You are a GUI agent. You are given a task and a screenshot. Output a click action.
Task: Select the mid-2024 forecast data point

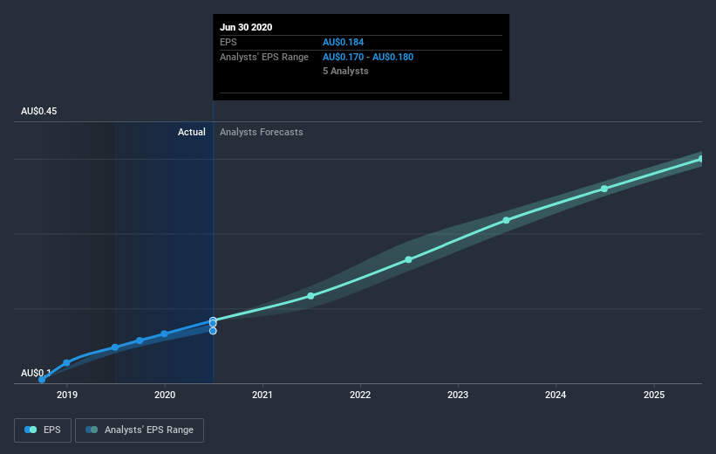(604, 189)
